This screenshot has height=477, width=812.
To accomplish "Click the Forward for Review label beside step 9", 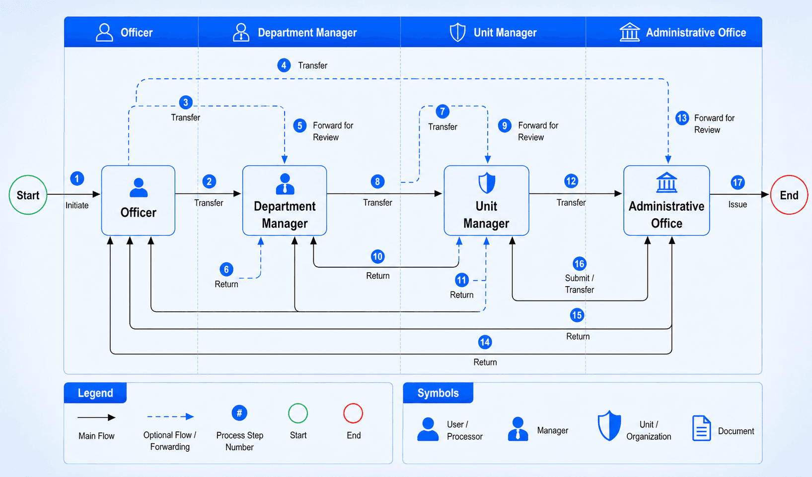I will [x=538, y=131].
